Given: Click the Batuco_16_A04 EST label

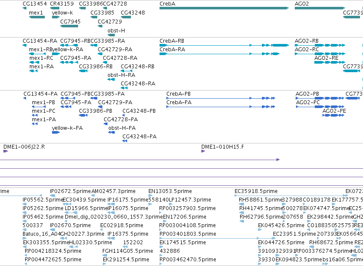Looking at the screenshot, I should [x=41, y=234].
